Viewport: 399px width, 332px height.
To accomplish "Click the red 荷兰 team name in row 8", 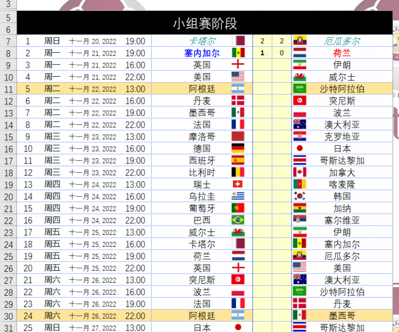I will 342,53.
